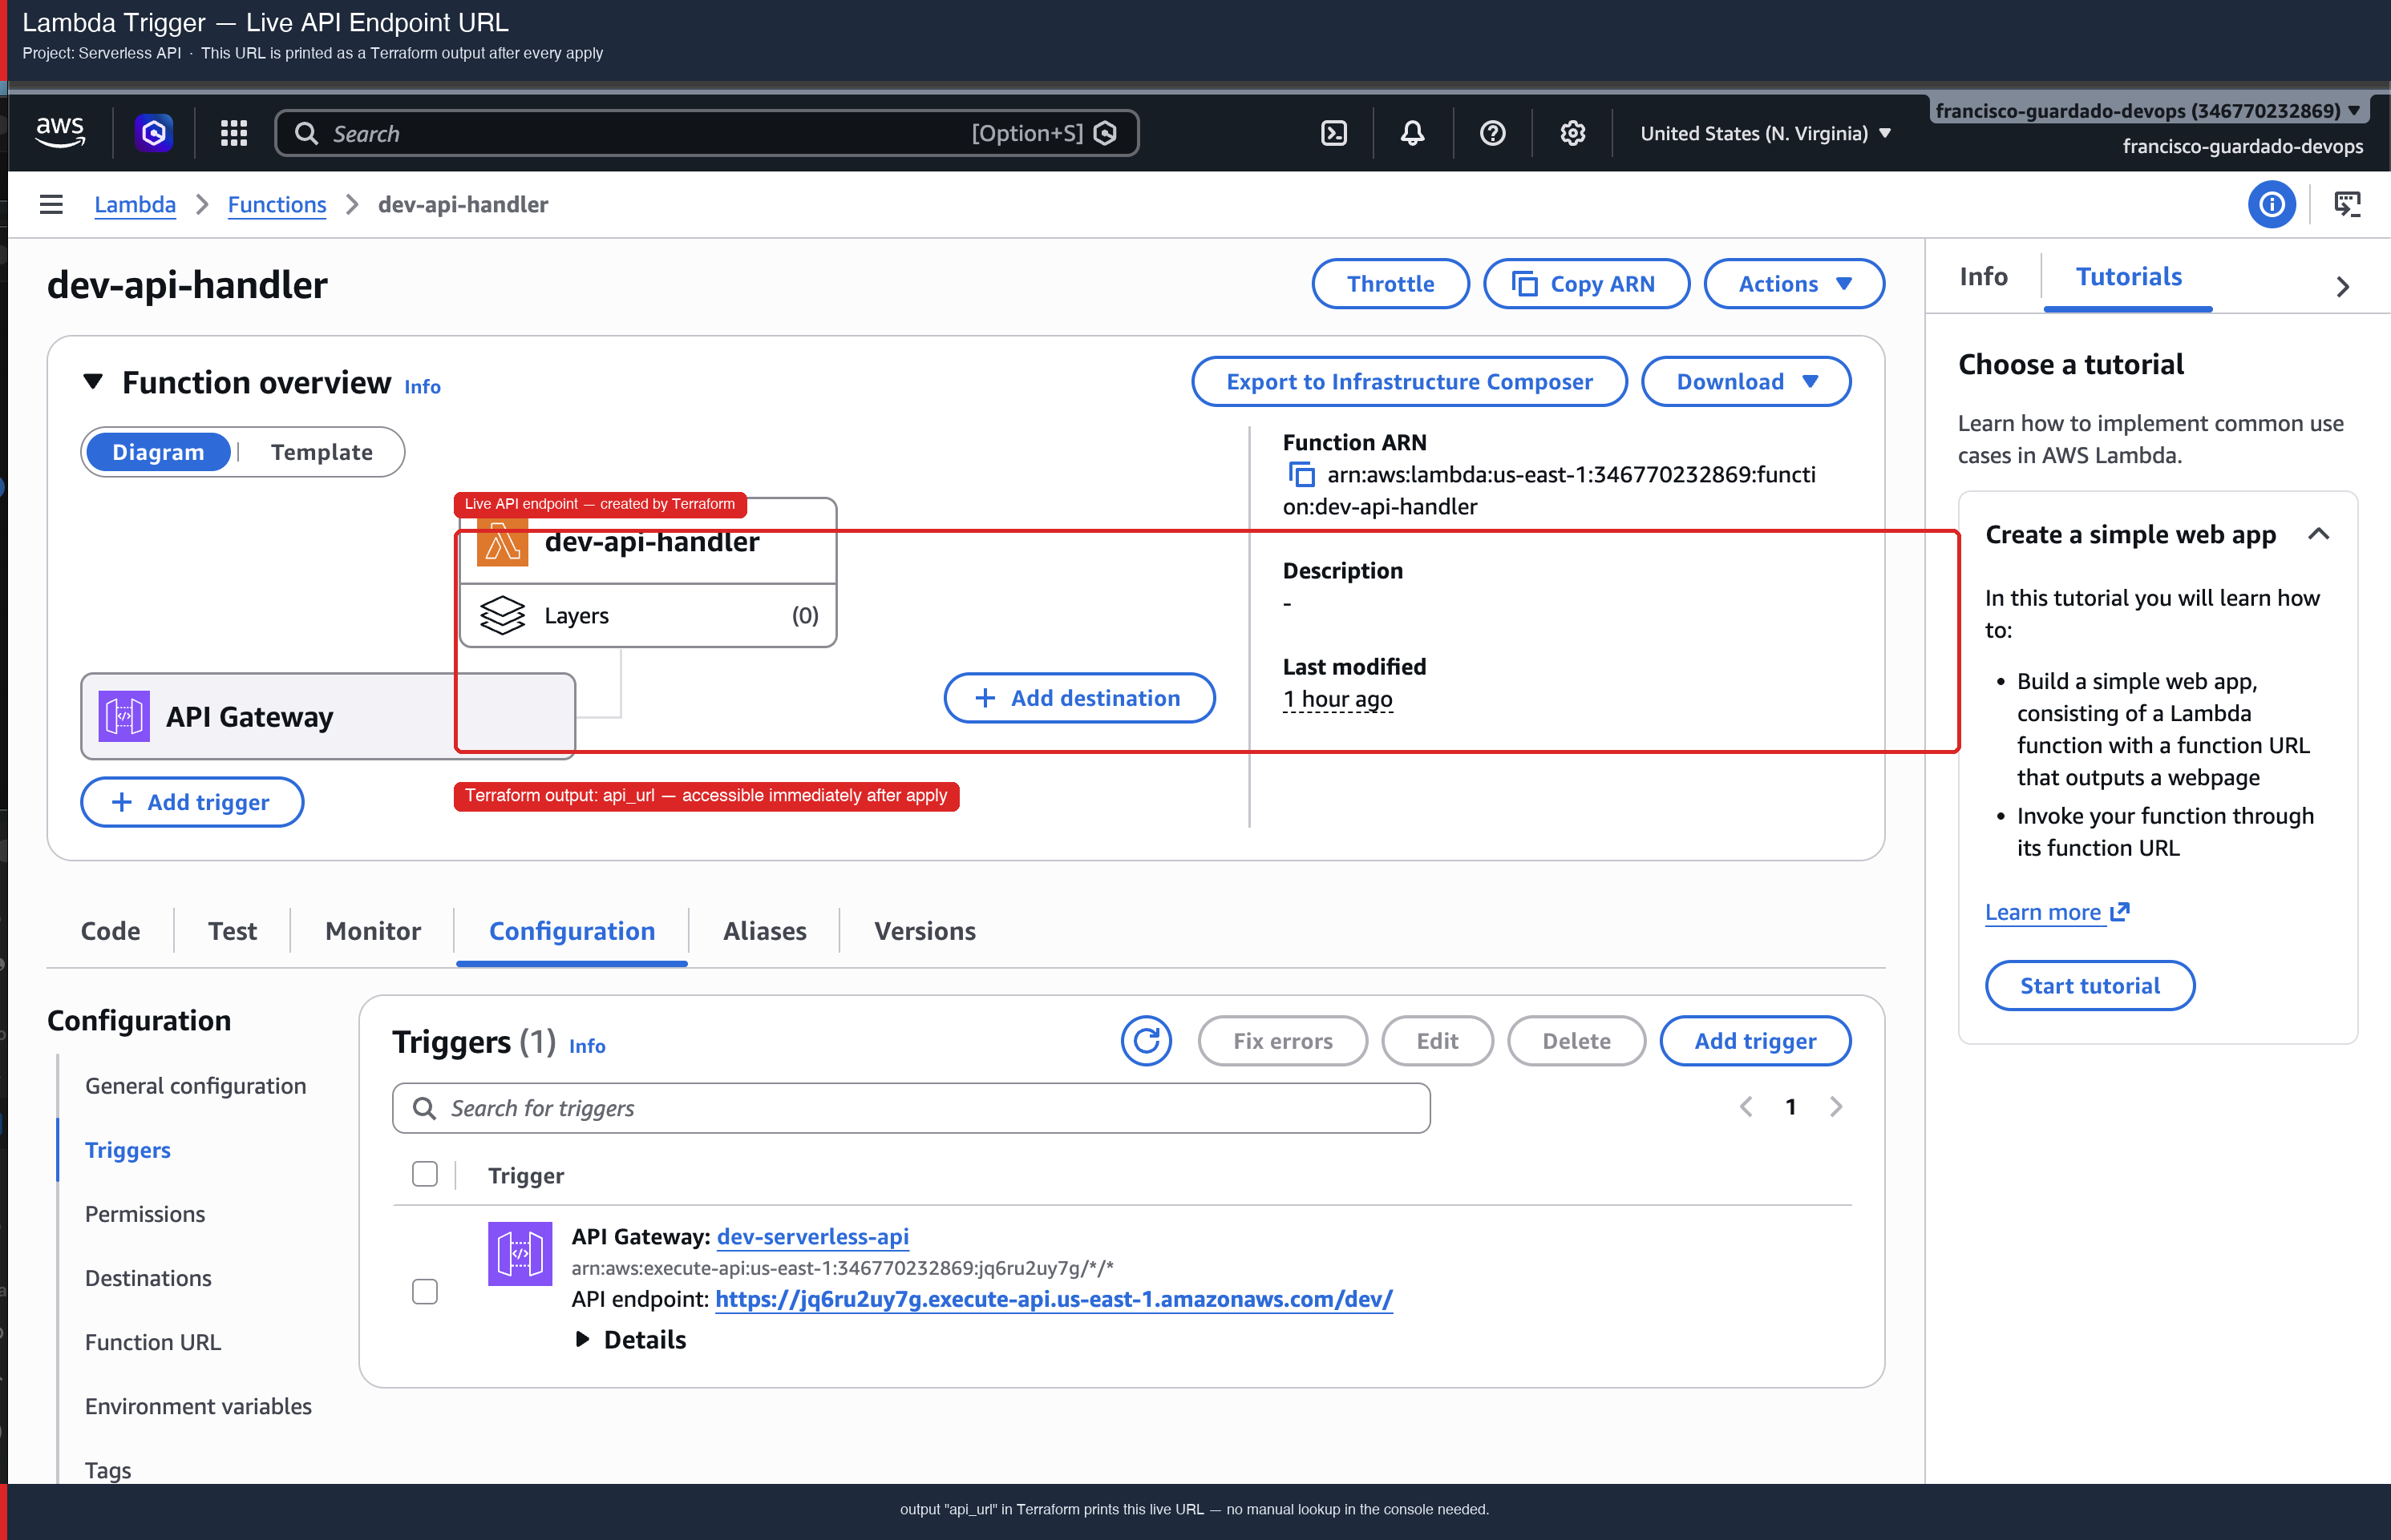Image resolution: width=2391 pixels, height=1540 pixels.
Task: Open the support help question icon
Action: point(1491,133)
